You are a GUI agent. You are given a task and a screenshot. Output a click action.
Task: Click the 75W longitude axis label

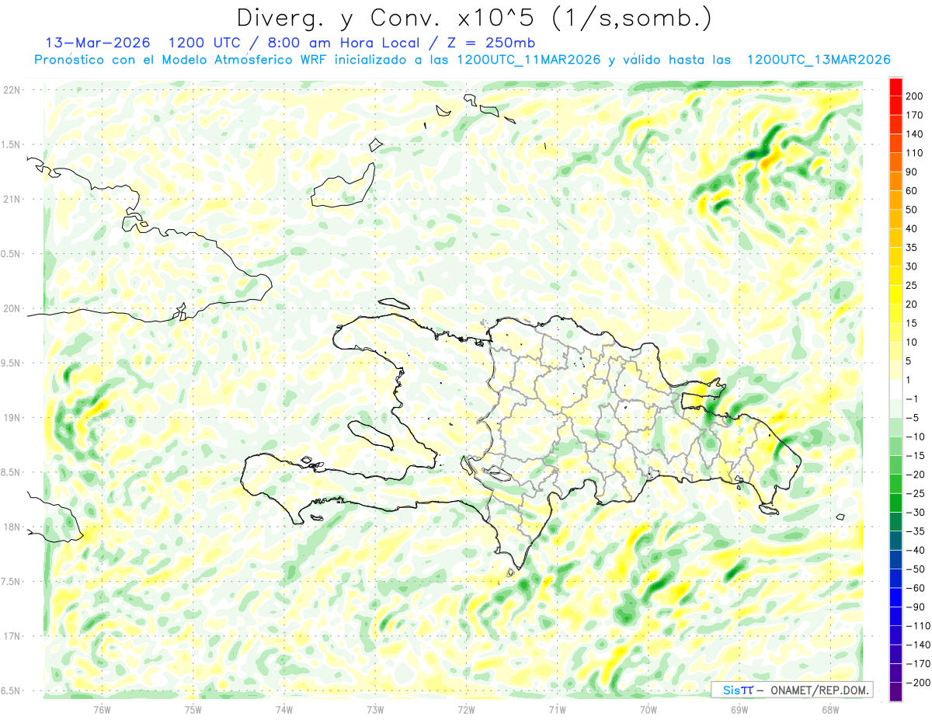[x=193, y=708]
